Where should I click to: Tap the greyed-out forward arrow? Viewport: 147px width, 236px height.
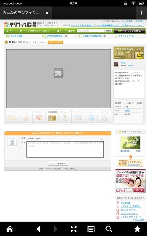(55, 229)
